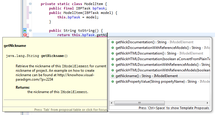Select getNickDocumentationWithReferenceModels() proposal
215x115 pixels.
coord(160,48)
